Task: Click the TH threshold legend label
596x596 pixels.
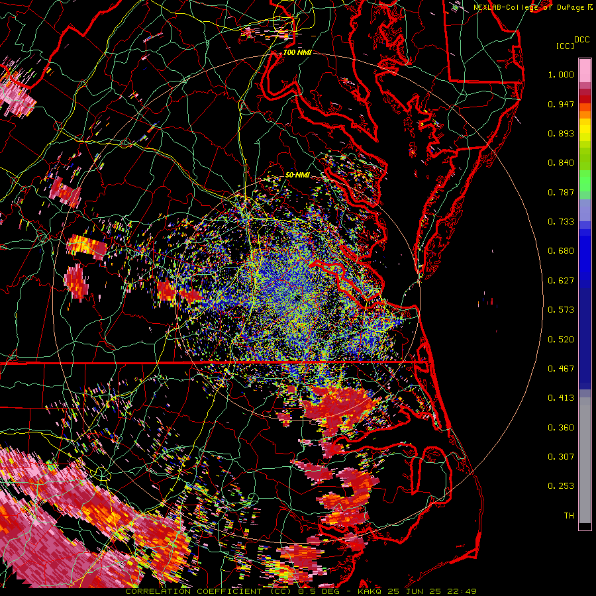Action: click(569, 516)
